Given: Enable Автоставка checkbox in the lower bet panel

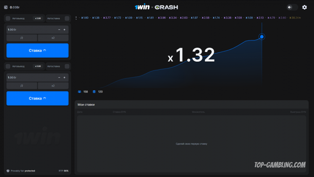Looking at the screenshot, I should point(67,66).
